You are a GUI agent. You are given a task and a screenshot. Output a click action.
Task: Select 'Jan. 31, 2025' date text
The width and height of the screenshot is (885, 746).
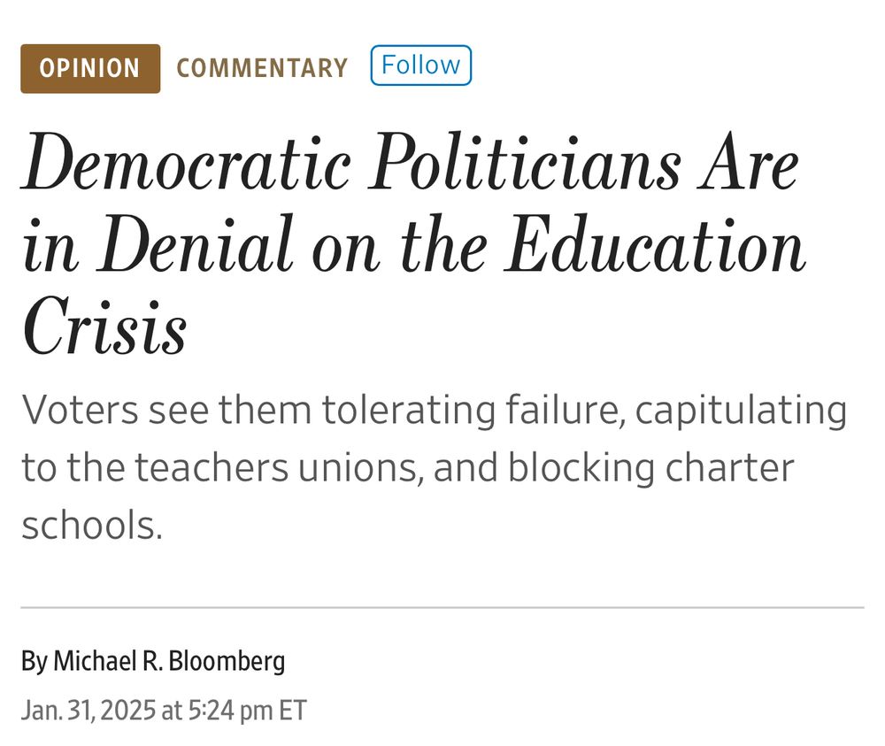click(99, 709)
